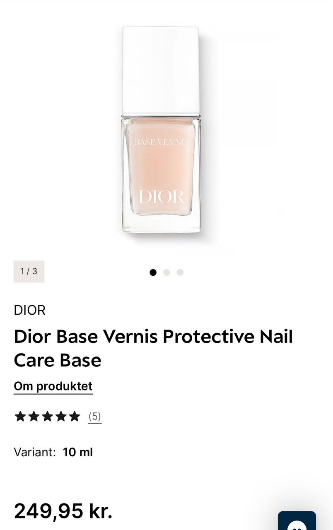
Task: Click the BASE VERNIS text on the bottle
Action: click(161, 142)
